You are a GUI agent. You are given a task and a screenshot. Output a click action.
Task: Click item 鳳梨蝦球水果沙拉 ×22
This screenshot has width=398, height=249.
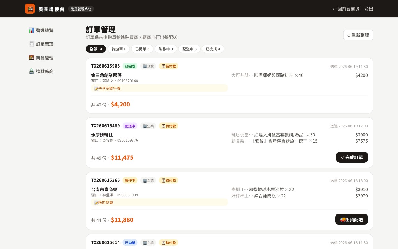(271, 189)
